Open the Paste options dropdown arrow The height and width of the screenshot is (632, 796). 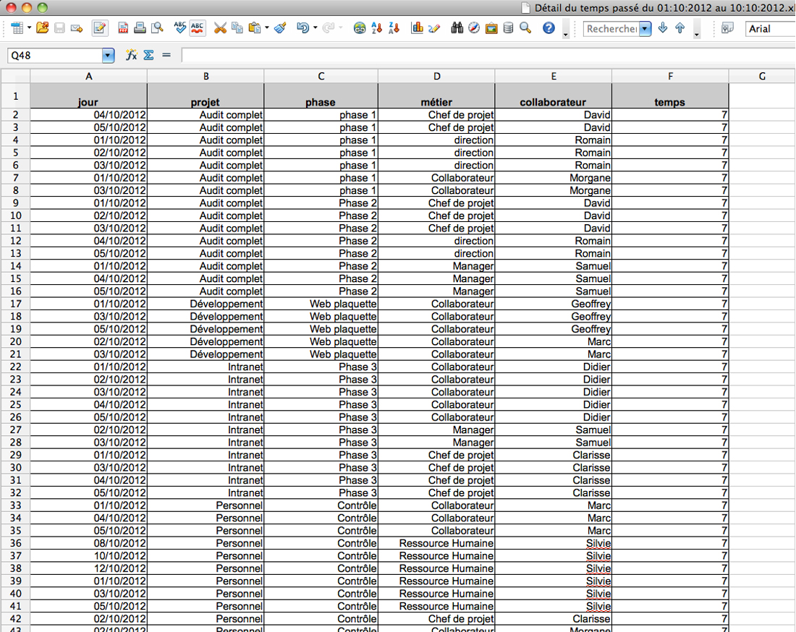(266, 28)
